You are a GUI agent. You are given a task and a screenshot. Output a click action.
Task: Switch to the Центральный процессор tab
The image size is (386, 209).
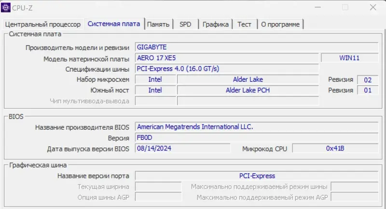tap(42, 25)
